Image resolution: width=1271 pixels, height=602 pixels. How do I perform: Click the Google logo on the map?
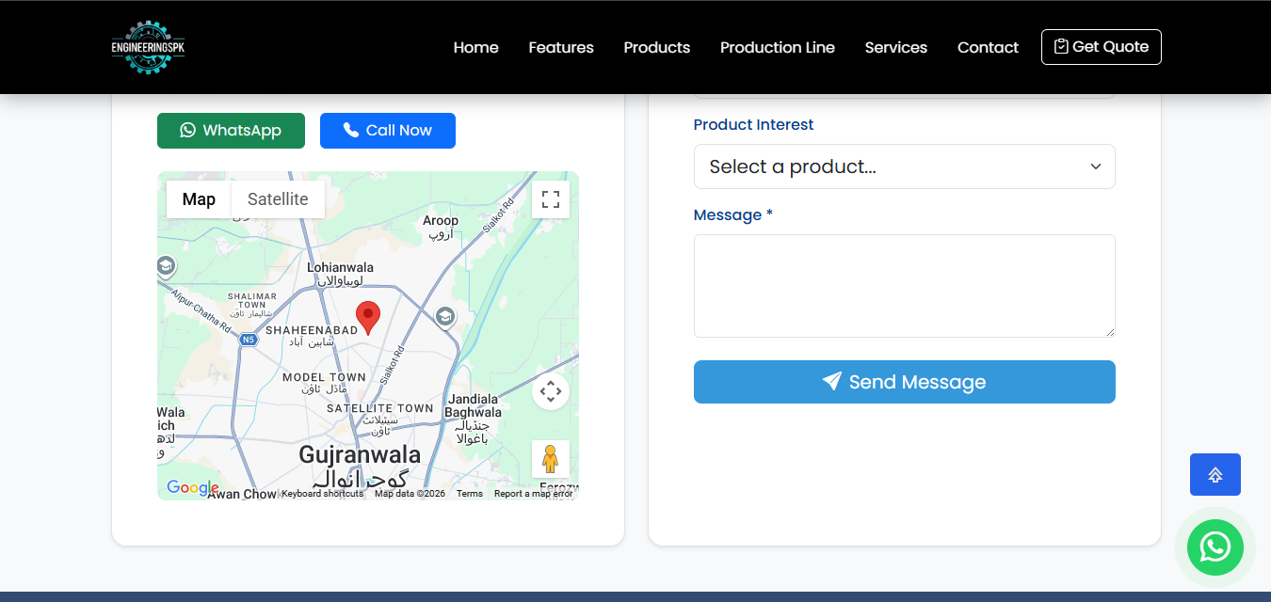coord(191,488)
